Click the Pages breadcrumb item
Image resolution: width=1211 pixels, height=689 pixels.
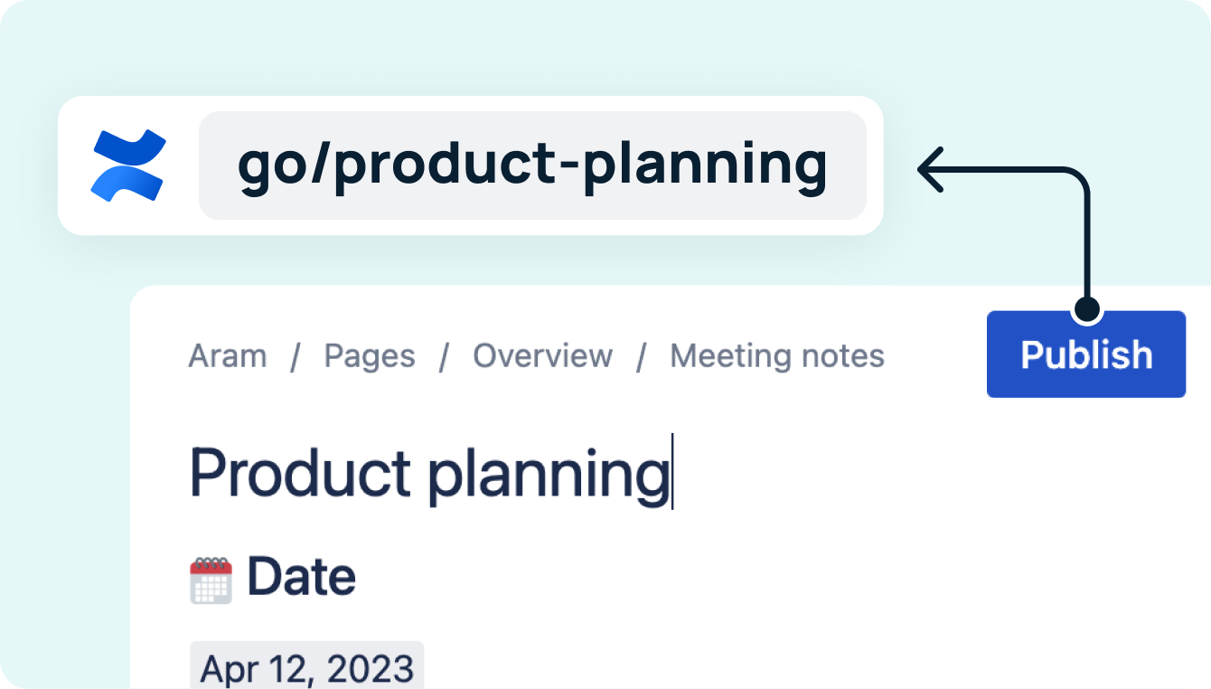tap(368, 355)
